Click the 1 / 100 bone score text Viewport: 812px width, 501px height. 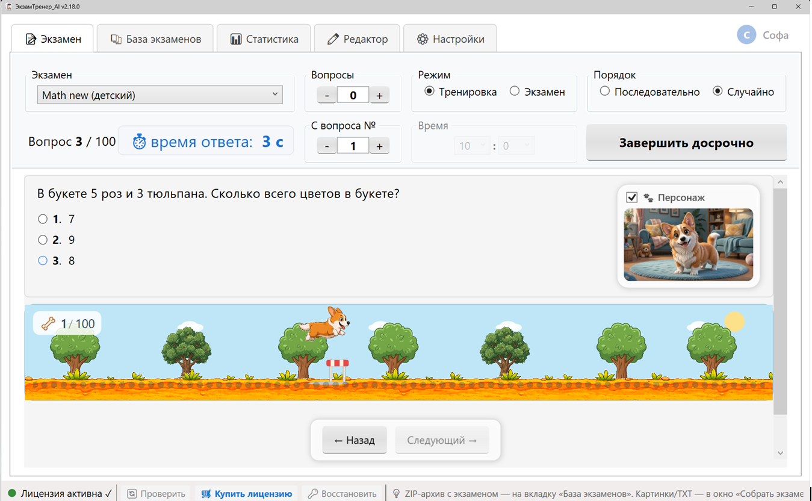78,324
